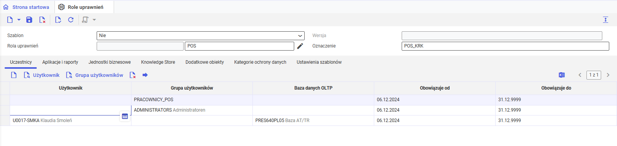The width and height of the screenshot is (617, 146).
Task: Open the dropdown arrow next to the copy icon
Action: pos(94,20)
